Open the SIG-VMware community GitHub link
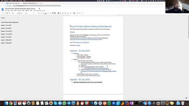This screenshot has width=189, height=106. point(86,39)
